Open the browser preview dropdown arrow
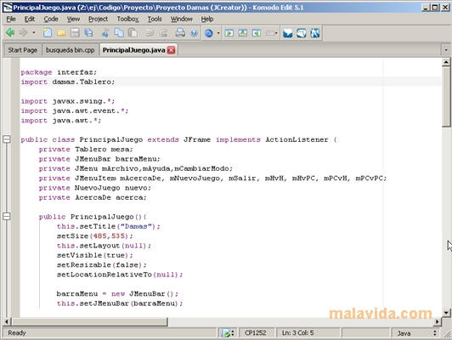This screenshot has height=340, width=452. pos(218,33)
